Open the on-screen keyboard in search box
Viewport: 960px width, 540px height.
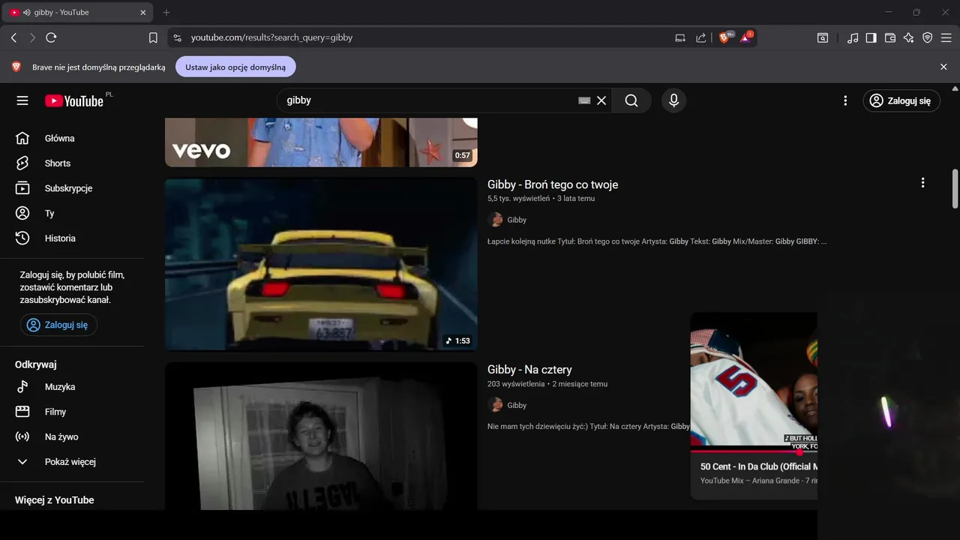(584, 100)
